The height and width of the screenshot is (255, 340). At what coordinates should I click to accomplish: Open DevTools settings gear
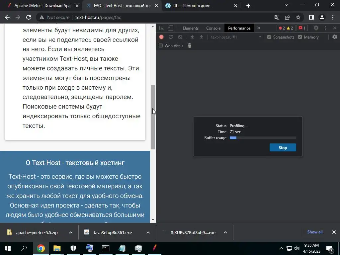[316, 28]
